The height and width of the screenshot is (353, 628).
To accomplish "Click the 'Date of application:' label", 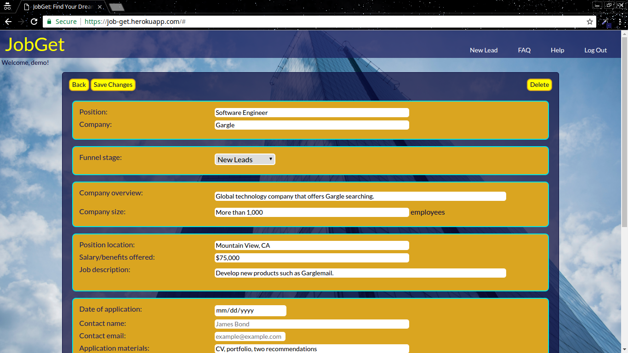I will point(110,309).
